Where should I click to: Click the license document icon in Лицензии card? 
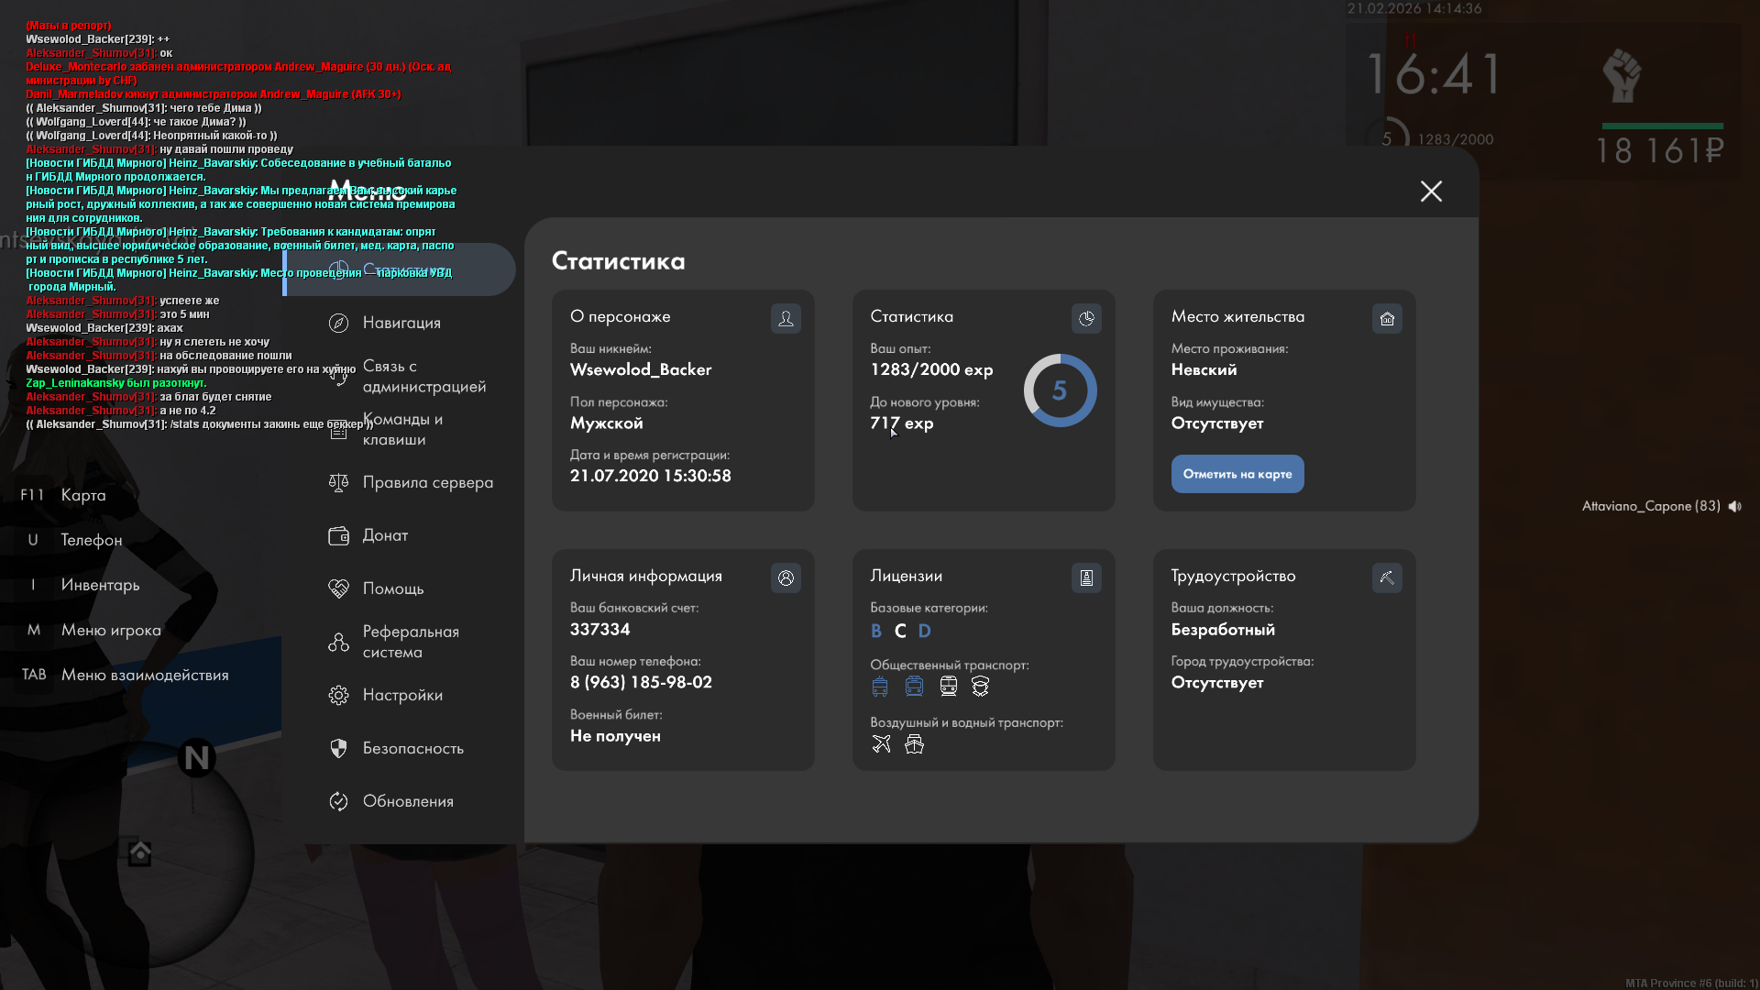(x=1086, y=577)
